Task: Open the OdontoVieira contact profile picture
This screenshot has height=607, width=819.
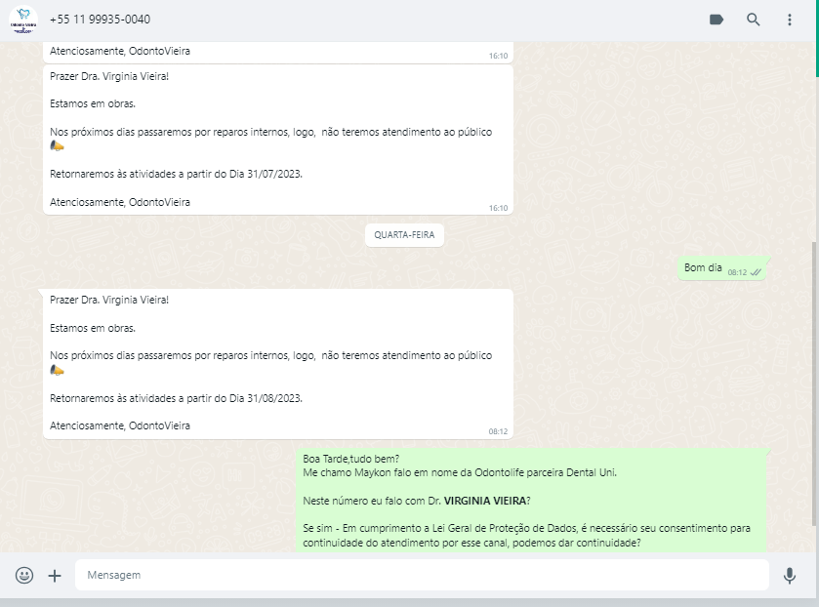Action: point(23,20)
